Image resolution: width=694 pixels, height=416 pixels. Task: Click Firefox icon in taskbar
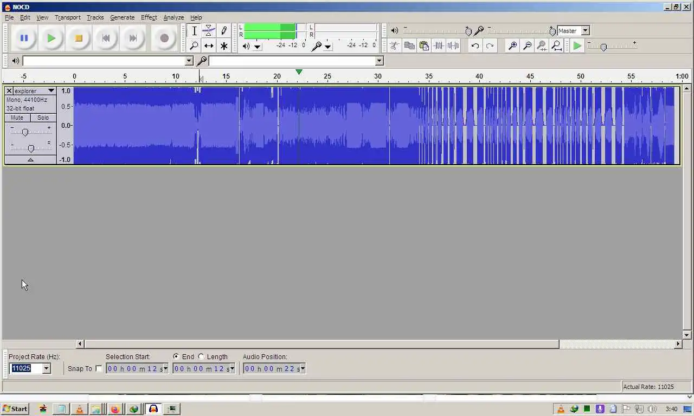(115, 409)
